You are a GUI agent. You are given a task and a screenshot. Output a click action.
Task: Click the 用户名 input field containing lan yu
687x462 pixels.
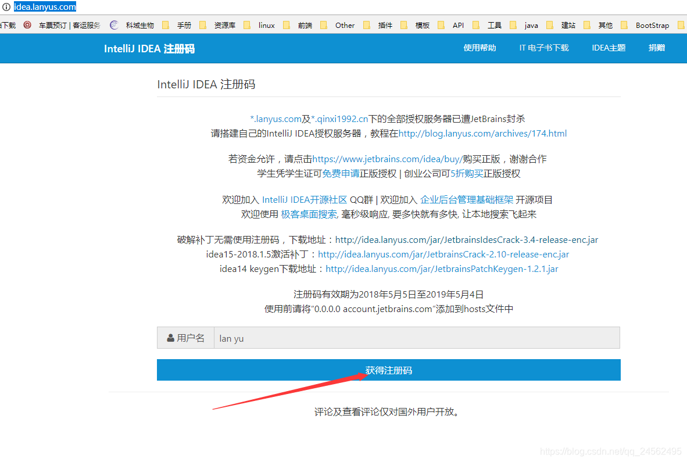[x=417, y=338]
